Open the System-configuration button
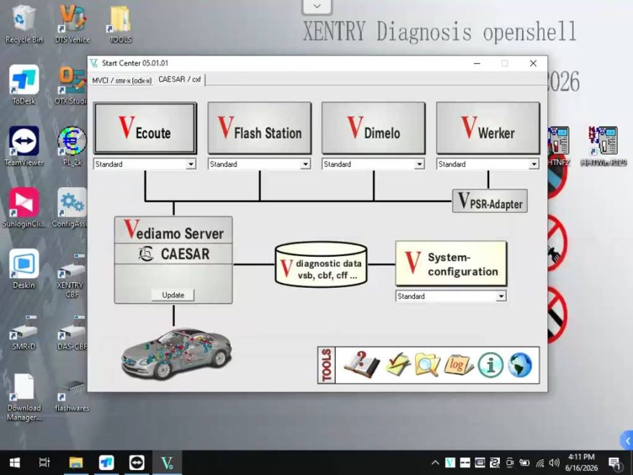Screen dimensions: 633x475 pyautogui.click(x=451, y=263)
